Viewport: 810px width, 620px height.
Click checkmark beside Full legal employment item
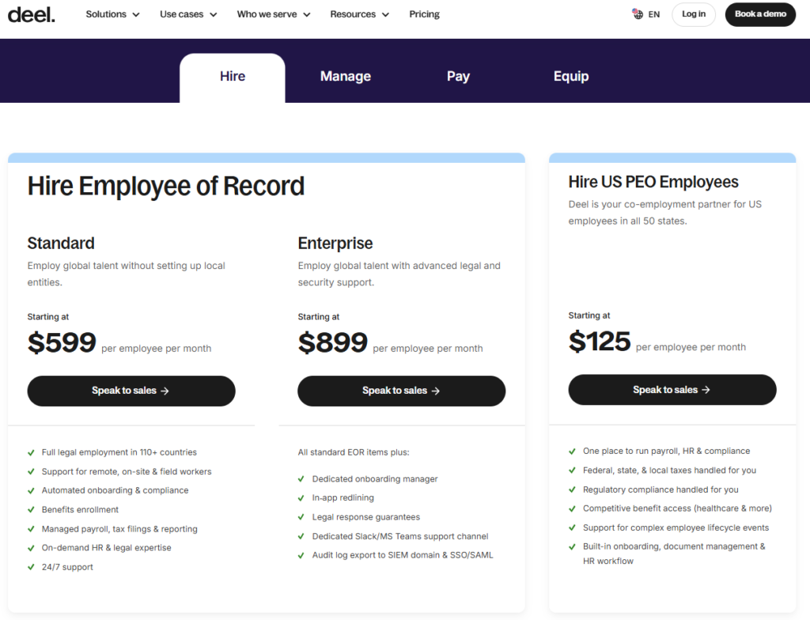[32, 452]
